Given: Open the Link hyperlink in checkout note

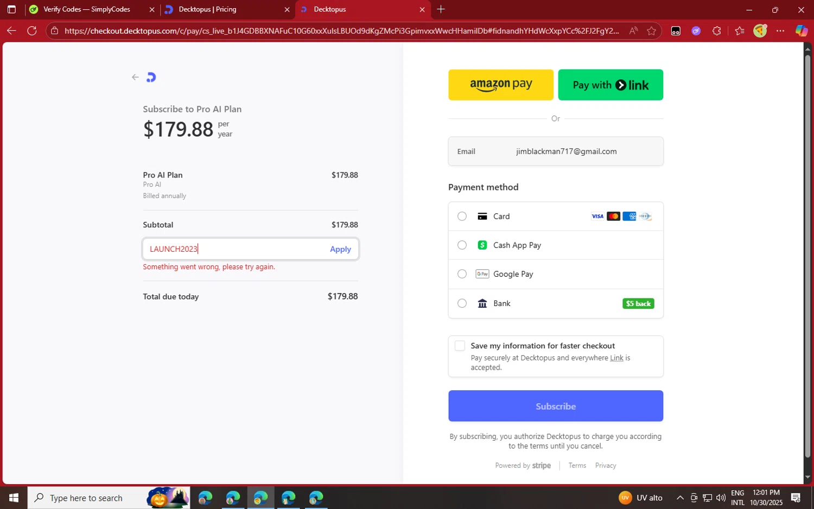Looking at the screenshot, I should [616, 358].
